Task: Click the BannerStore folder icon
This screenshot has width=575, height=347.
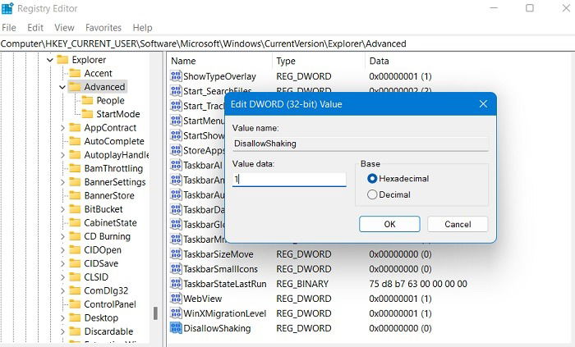Action: click(x=75, y=195)
